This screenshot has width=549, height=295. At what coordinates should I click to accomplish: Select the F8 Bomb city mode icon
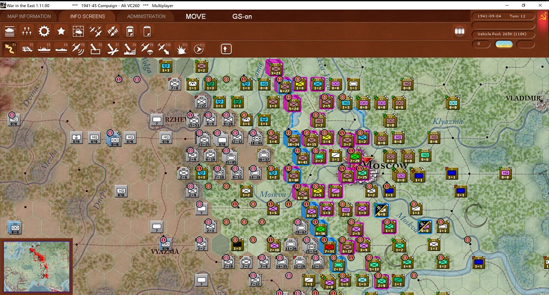pos(130,49)
